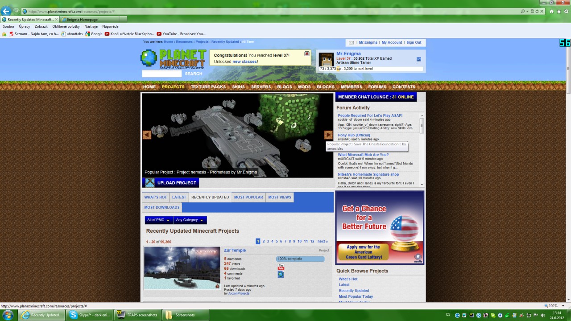Click the 100% complete progress bar
The image size is (571, 321).
pyautogui.click(x=300, y=259)
